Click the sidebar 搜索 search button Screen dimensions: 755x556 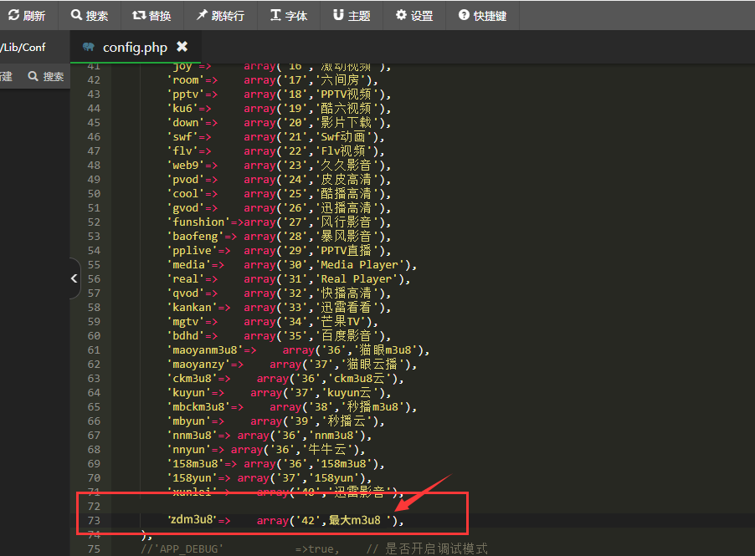(x=46, y=76)
